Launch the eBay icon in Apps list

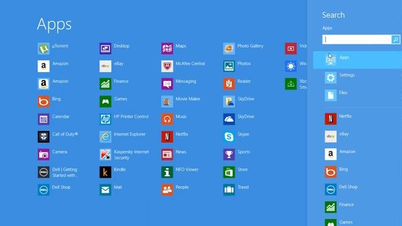[106, 66]
